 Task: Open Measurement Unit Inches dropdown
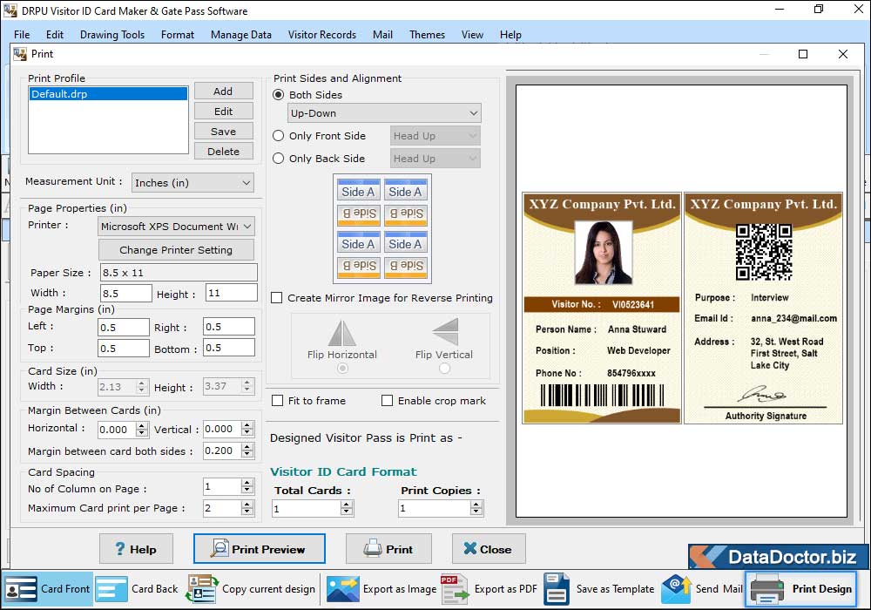click(192, 183)
